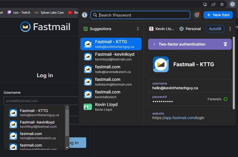Click the Search 1Password input field
The height and width of the screenshot is (157, 238).
tap(140, 15)
